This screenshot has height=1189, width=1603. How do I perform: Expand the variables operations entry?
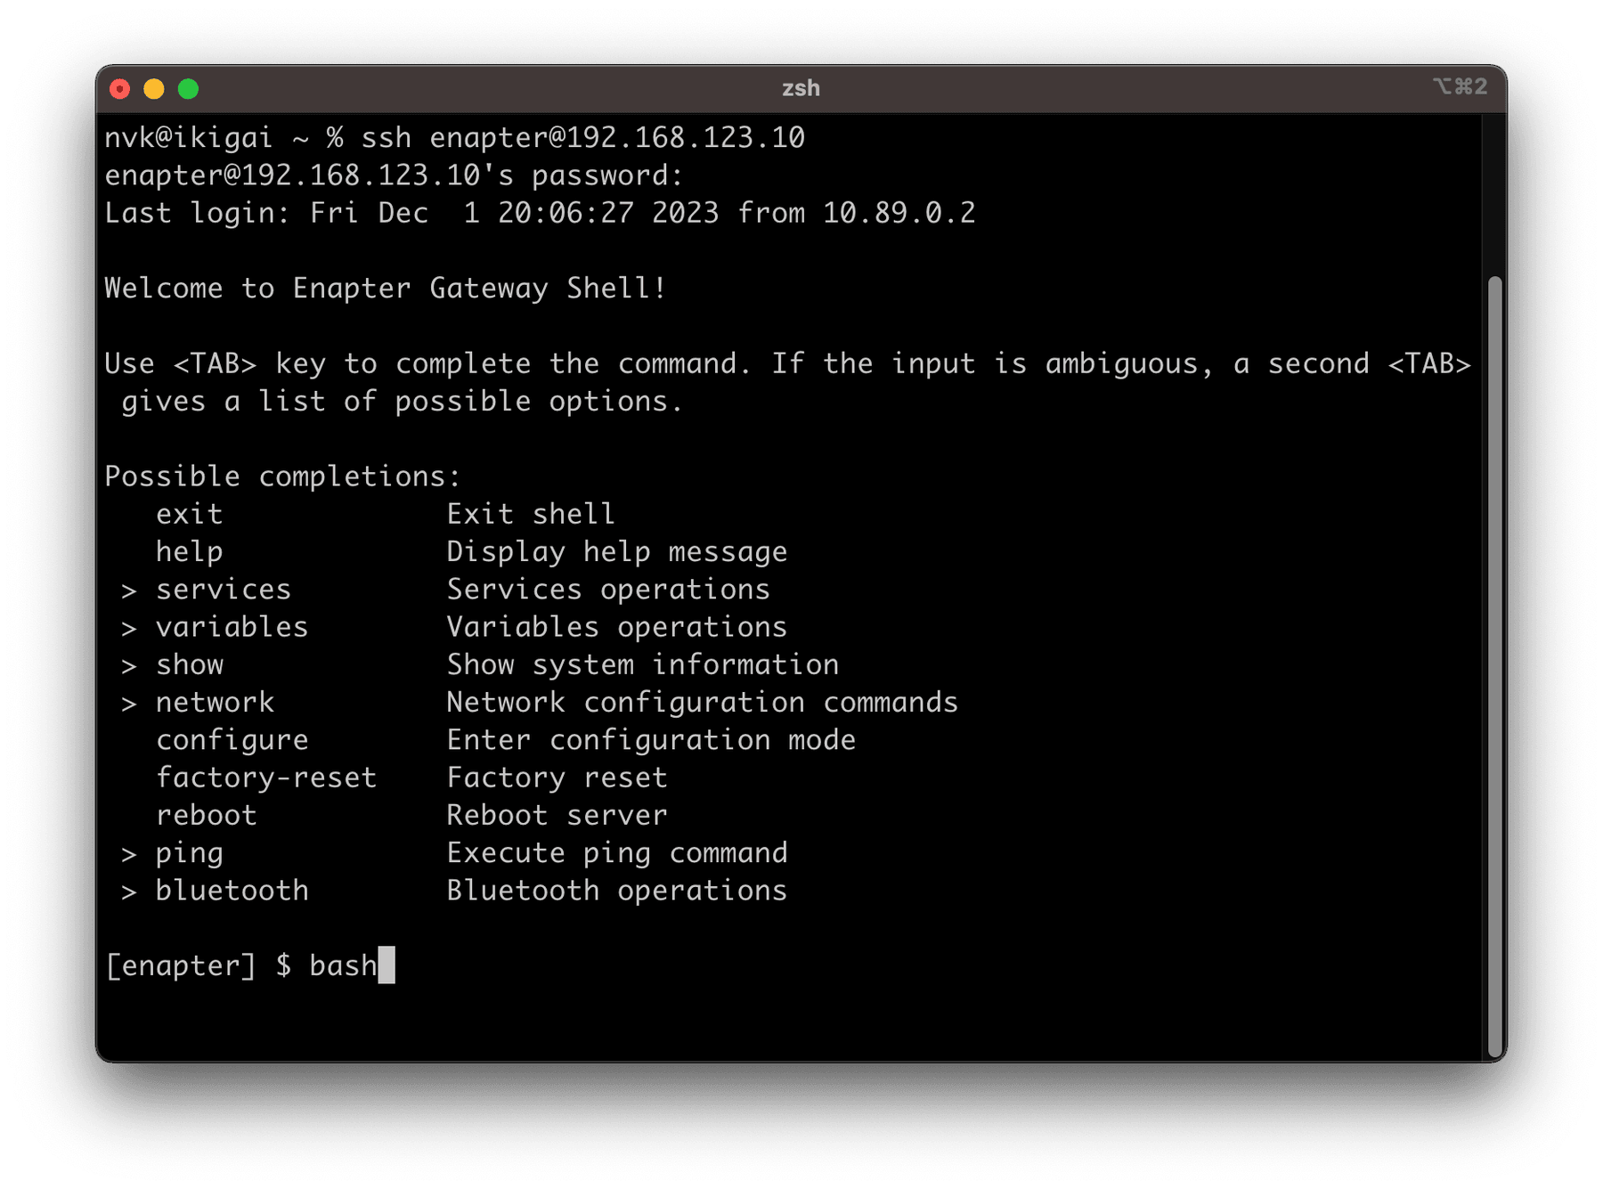coord(232,626)
